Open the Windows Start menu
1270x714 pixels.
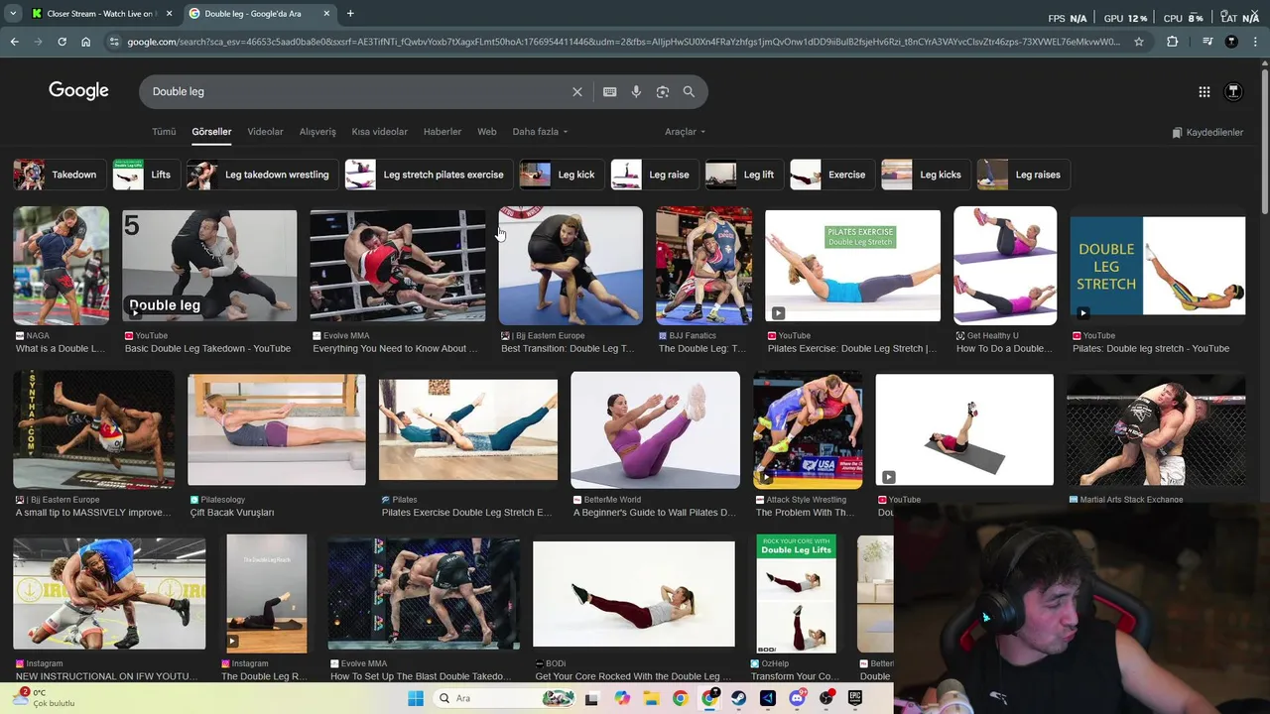(416, 698)
